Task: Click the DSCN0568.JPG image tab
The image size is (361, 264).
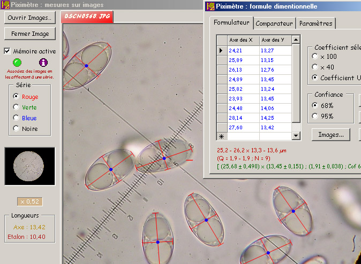Action: click(x=87, y=16)
